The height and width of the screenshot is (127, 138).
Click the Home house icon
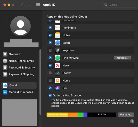coord(58,81)
